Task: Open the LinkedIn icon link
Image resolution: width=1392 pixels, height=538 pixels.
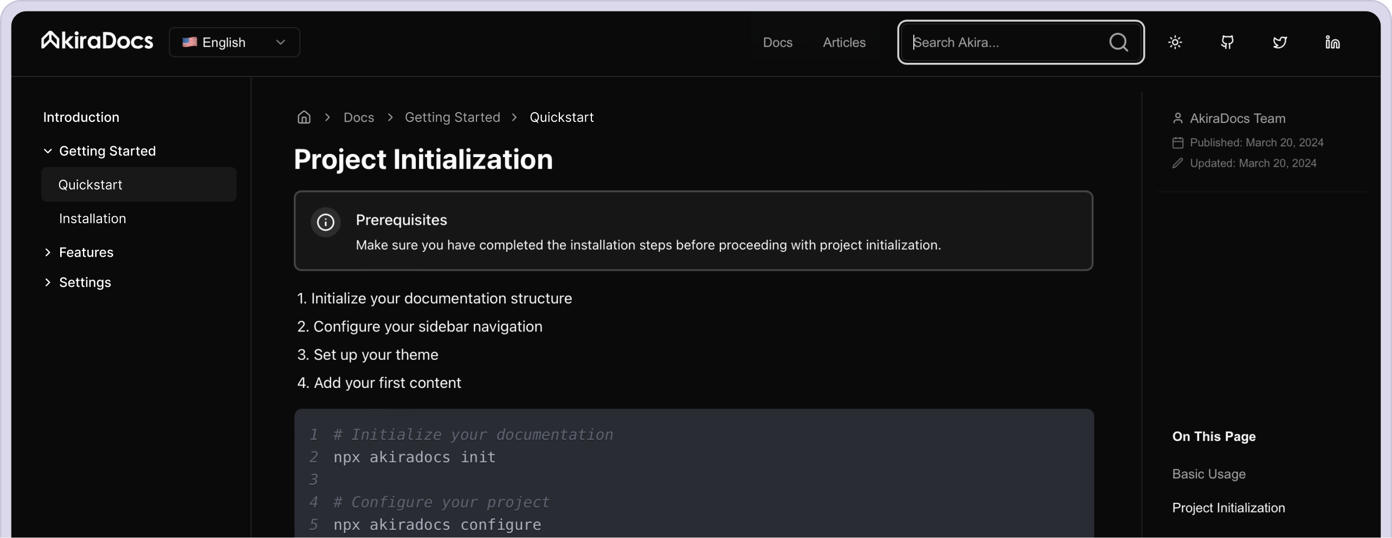Action: click(x=1332, y=42)
